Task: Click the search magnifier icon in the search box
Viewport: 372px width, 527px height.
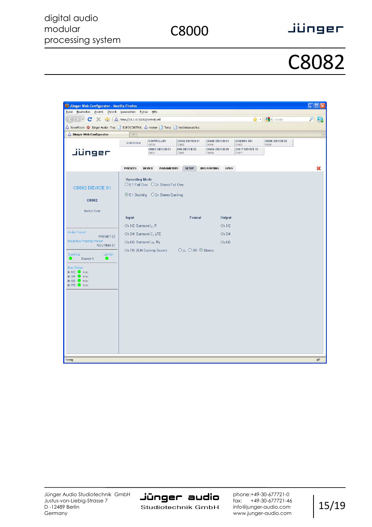Action: (311, 119)
